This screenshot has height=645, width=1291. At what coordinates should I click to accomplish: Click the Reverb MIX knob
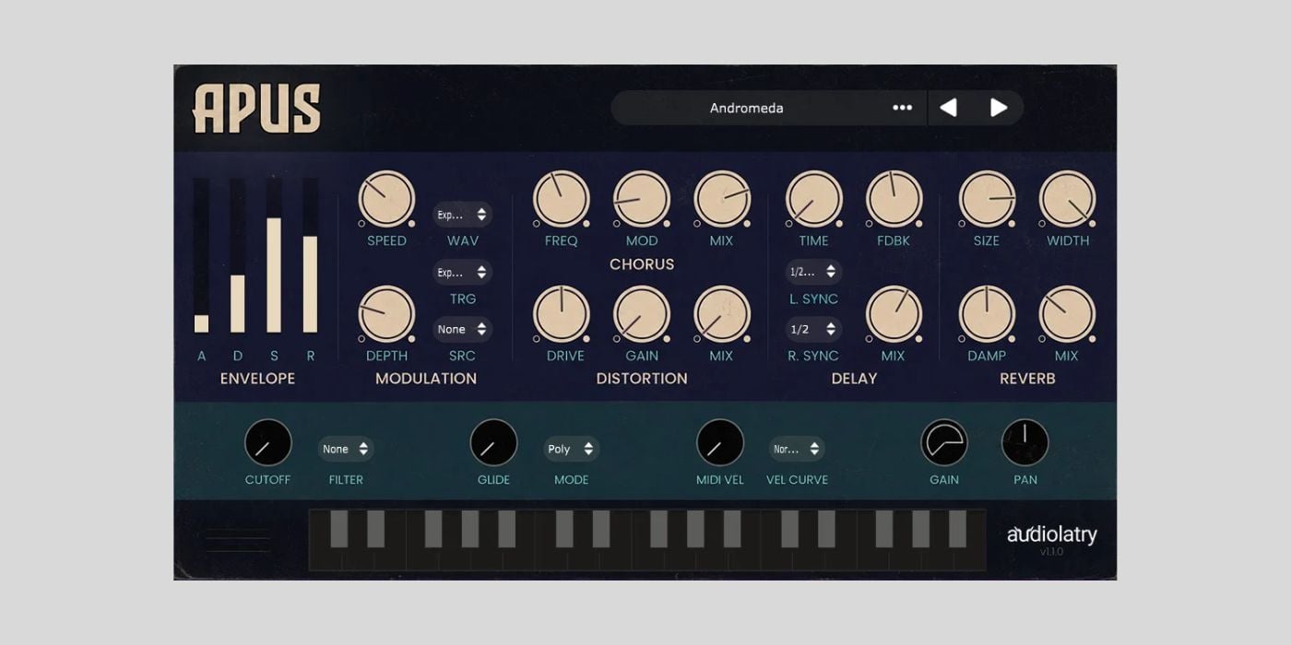[x=1067, y=314]
